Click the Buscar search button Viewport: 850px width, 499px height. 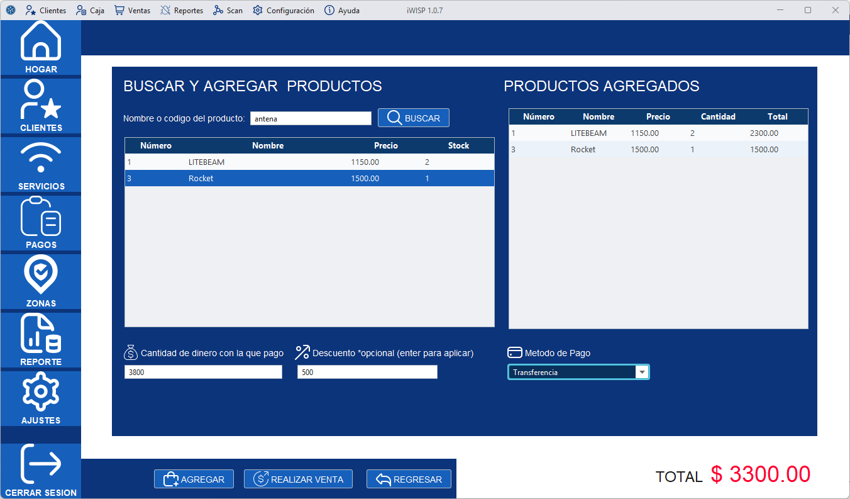coord(413,118)
